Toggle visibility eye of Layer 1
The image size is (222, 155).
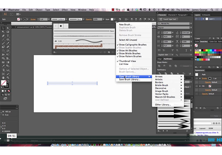[x=196, y=19]
